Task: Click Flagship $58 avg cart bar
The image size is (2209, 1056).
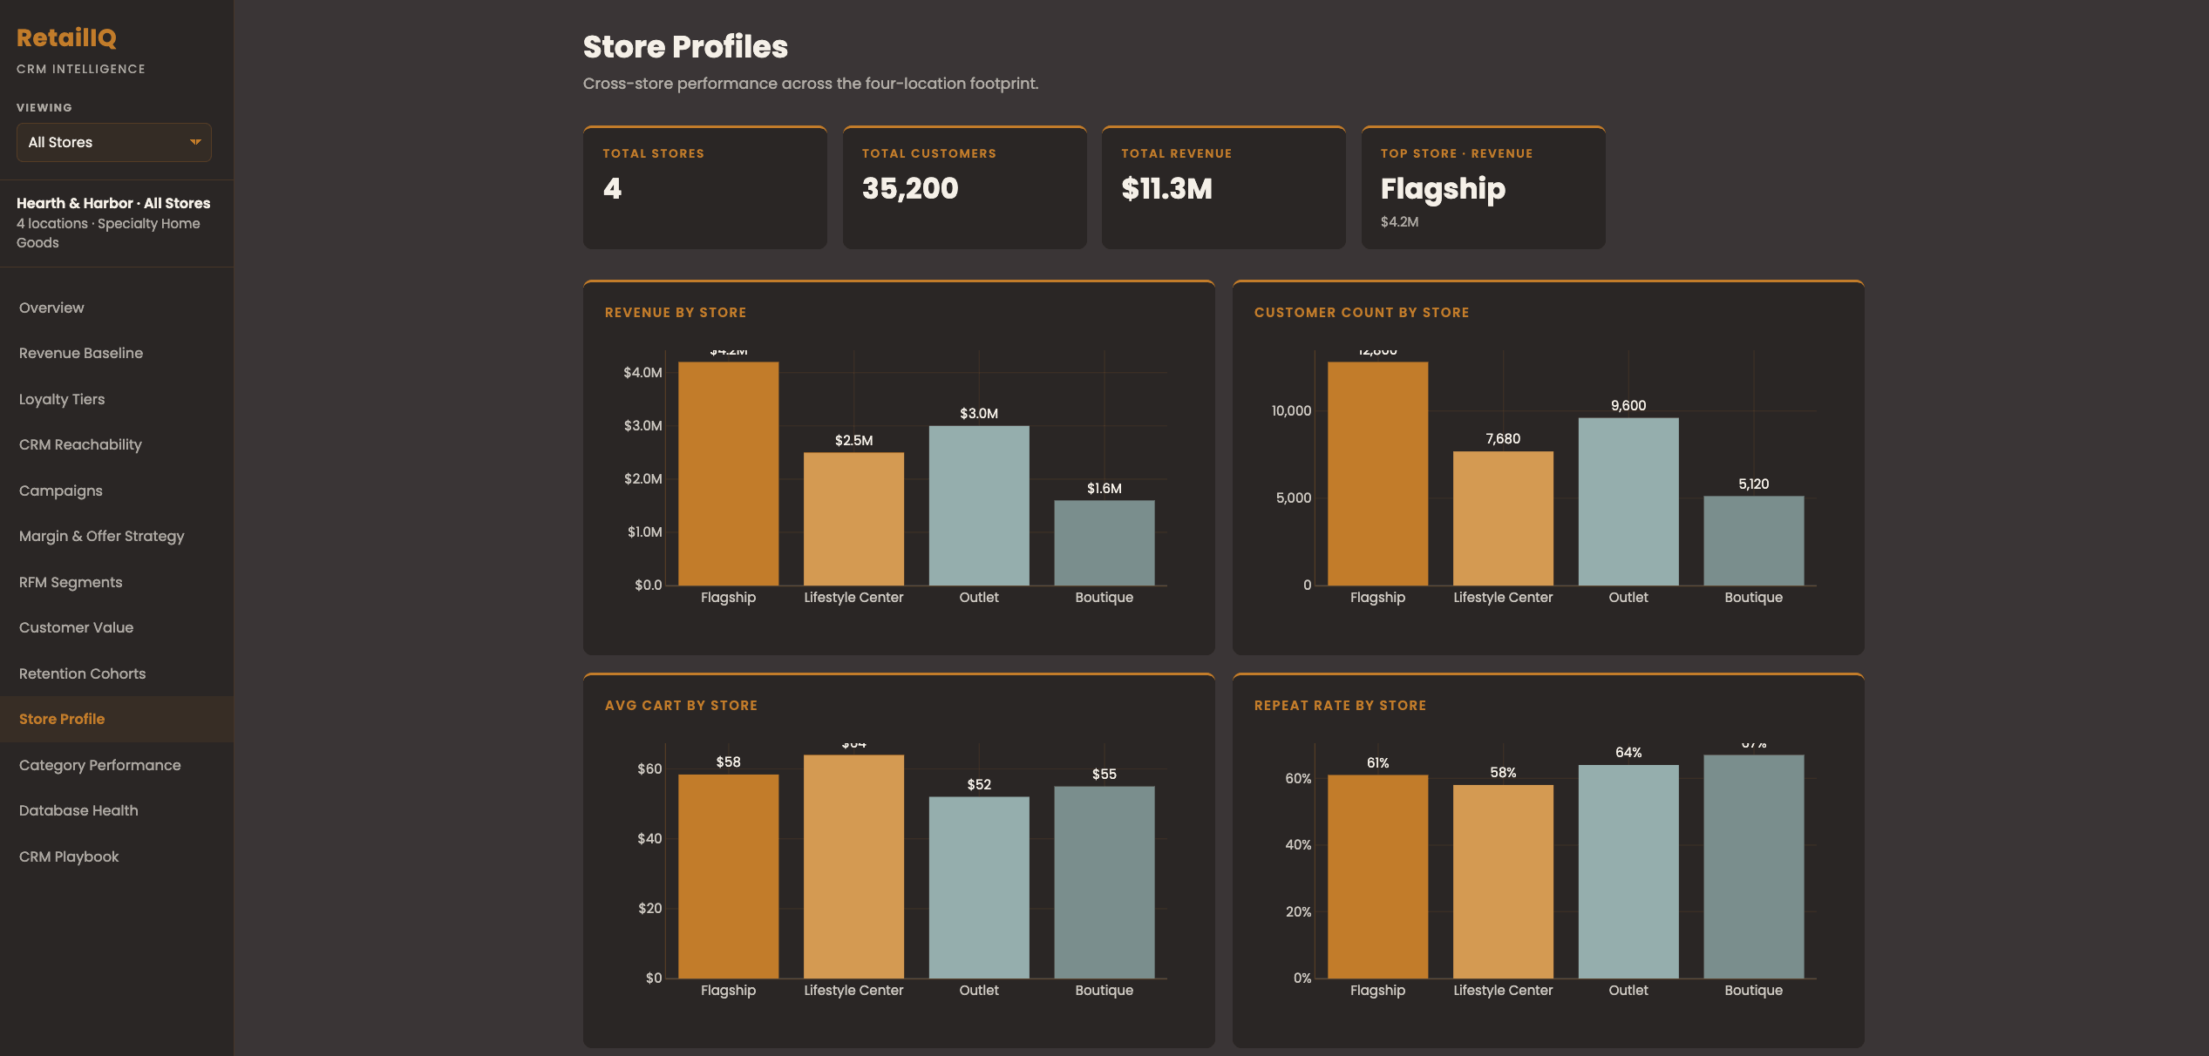Action: point(729,877)
